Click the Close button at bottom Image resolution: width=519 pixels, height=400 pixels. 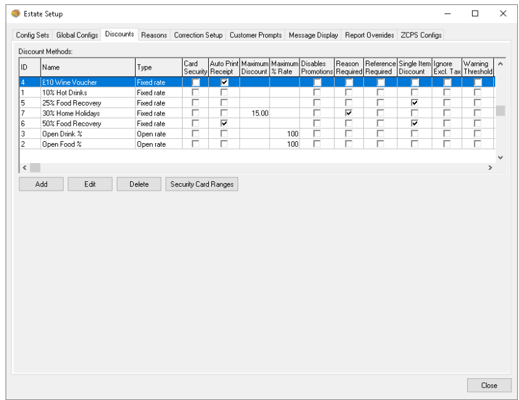pos(489,386)
